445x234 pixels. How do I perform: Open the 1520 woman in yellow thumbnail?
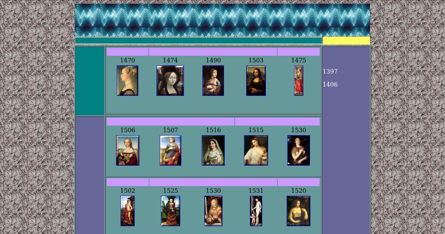click(x=299, y=211)
